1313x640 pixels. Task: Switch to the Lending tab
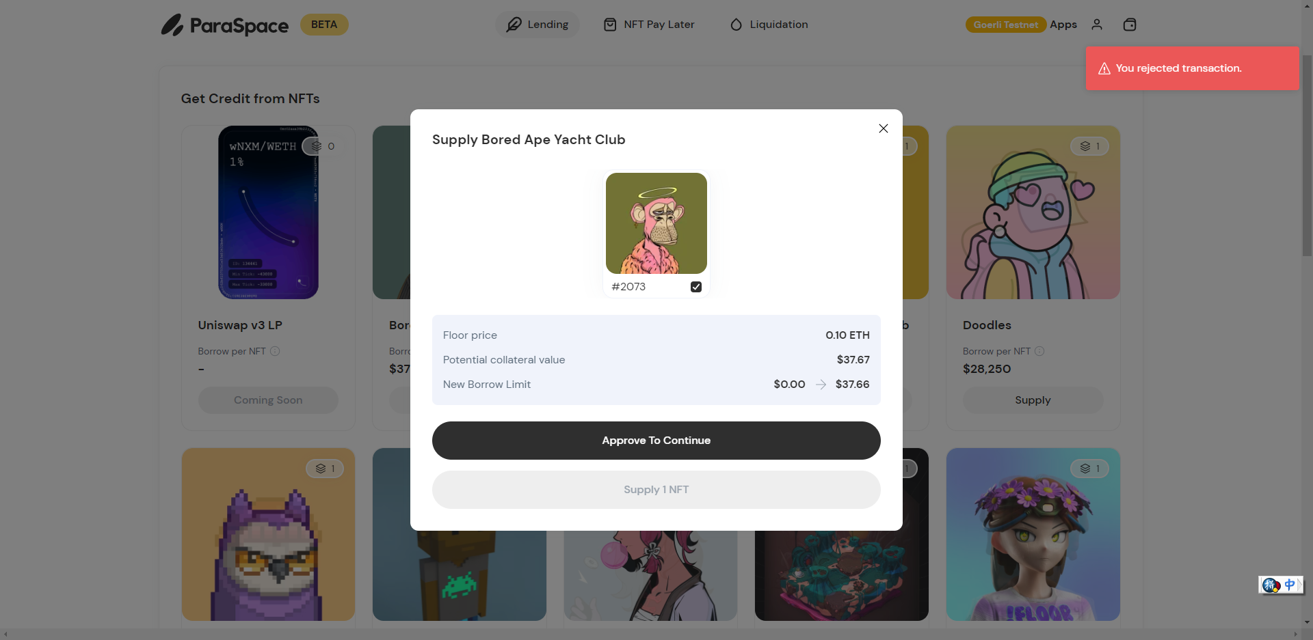tap(538, 25)
